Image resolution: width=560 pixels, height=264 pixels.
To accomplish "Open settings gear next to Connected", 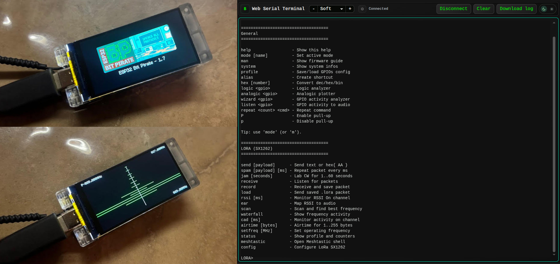I will pyautogui.click(x=362, y=9).
